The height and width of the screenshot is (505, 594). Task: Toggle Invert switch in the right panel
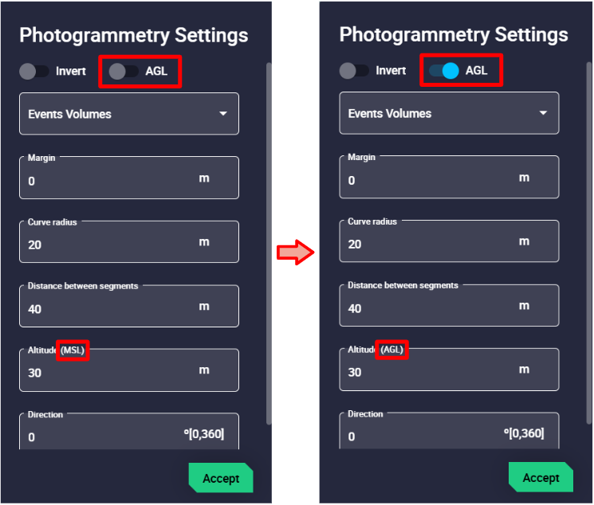(355, 71)
